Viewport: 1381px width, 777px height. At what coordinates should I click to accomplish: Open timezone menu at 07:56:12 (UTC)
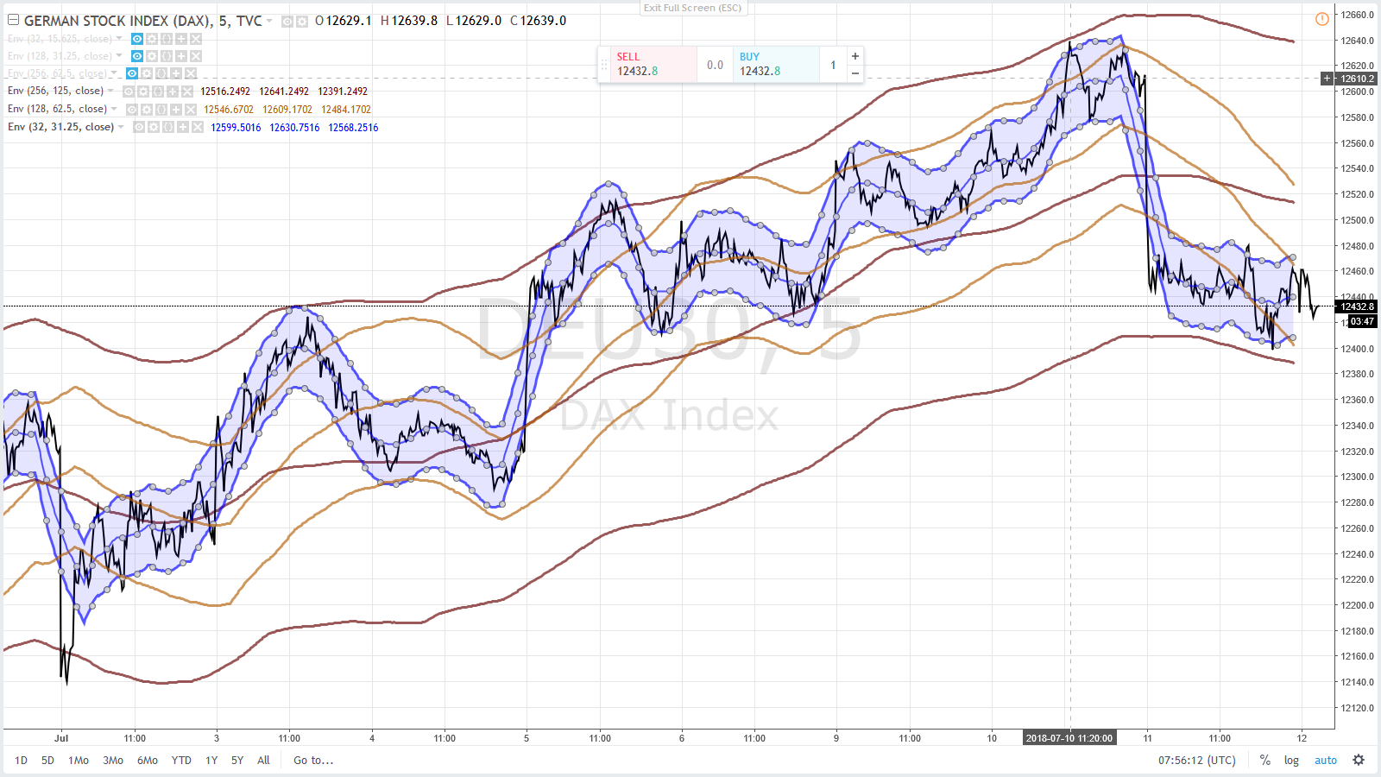(x=1196, y=761)
